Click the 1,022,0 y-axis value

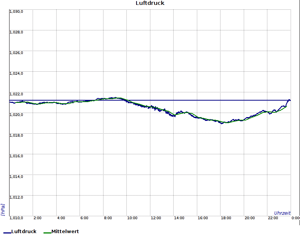click(x=16, y=94)
